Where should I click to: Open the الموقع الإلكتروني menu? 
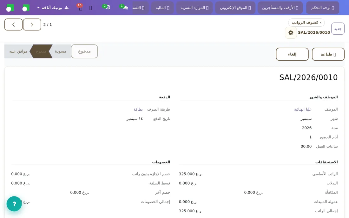[235, 8]
